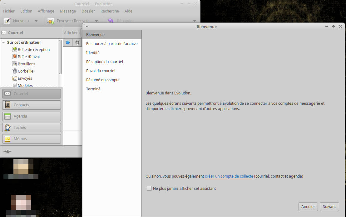Follow the 'créer un compte de collecte' link
346x217 pixels.
(229, 176)
